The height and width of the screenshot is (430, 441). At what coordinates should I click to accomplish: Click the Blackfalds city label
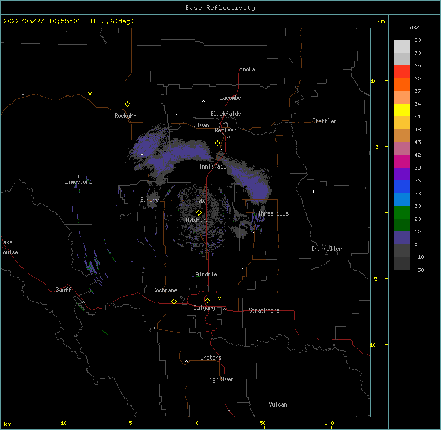click(226, 114)
